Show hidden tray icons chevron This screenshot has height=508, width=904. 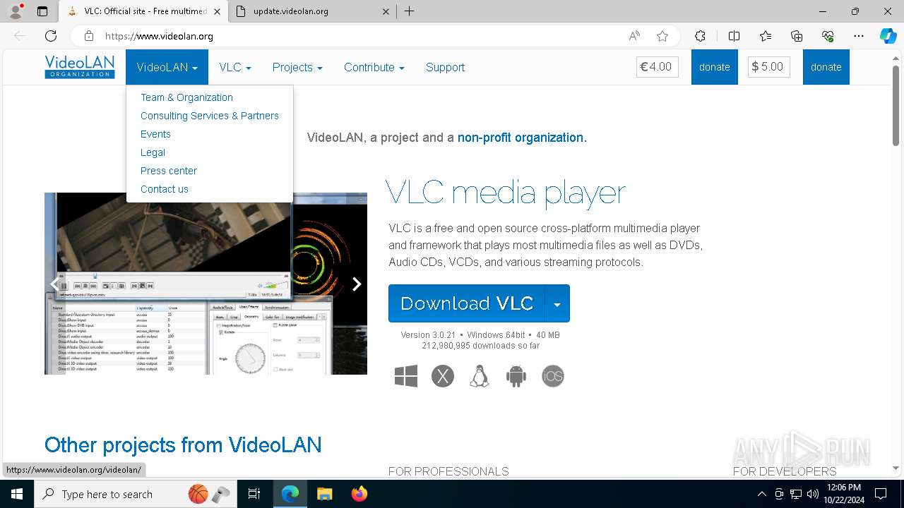coord(761,494)
